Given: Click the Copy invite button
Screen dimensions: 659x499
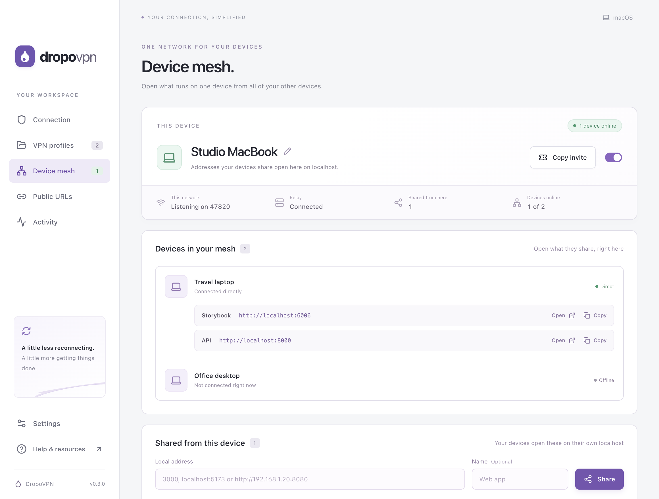Looking at the screenshot, I should click(562, 157).
